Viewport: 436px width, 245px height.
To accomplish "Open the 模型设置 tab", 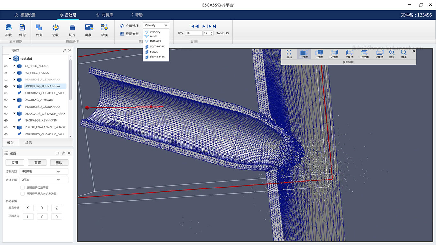I will (25, 15).
